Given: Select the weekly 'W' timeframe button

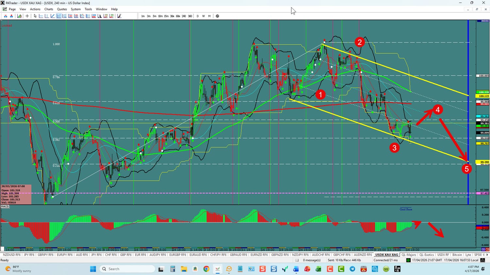Looking at the screenshot, I should (x=204, y=16).
